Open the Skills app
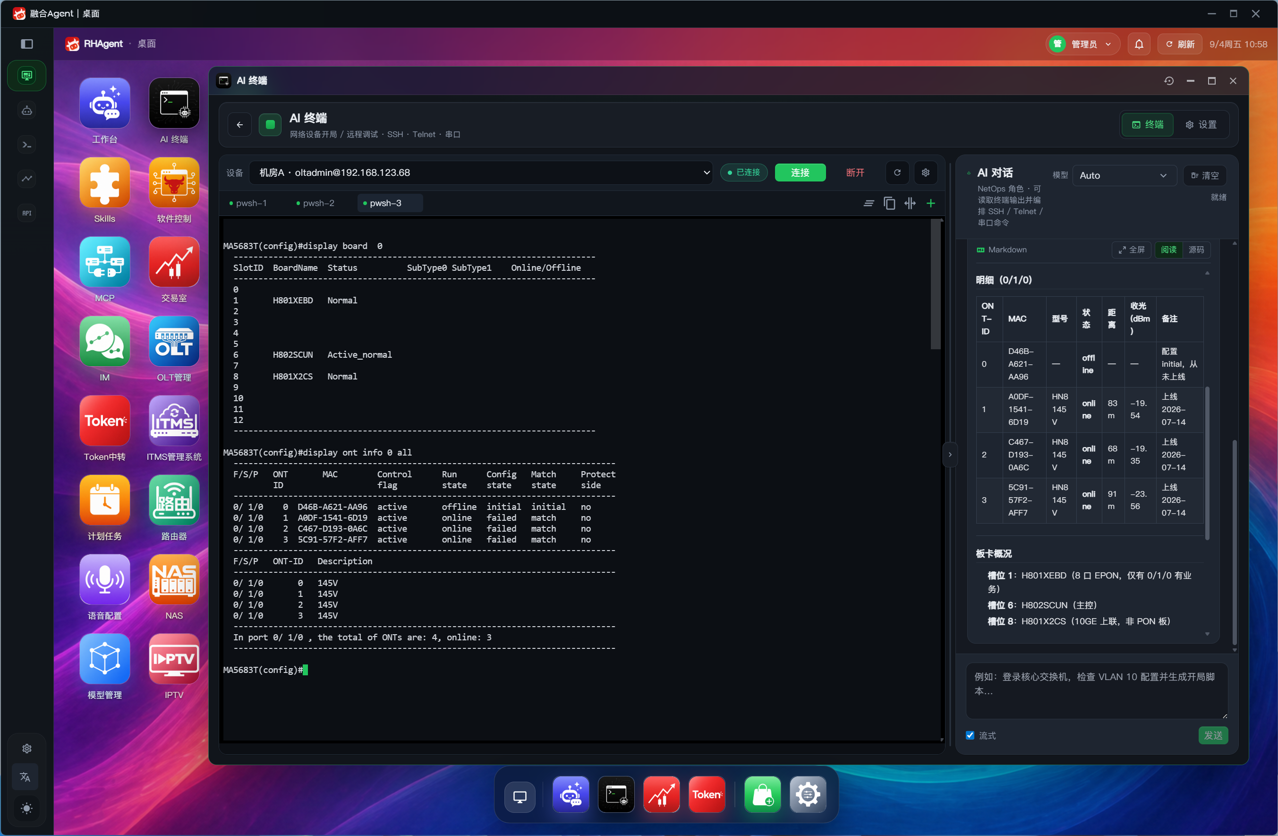Image resolution: width=1278 pixels, height=836 pixels. (x=104, y=183)
